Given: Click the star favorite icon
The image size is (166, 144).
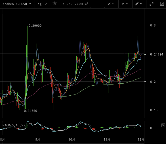Looking at the screenshot, I should click(55, 3).
